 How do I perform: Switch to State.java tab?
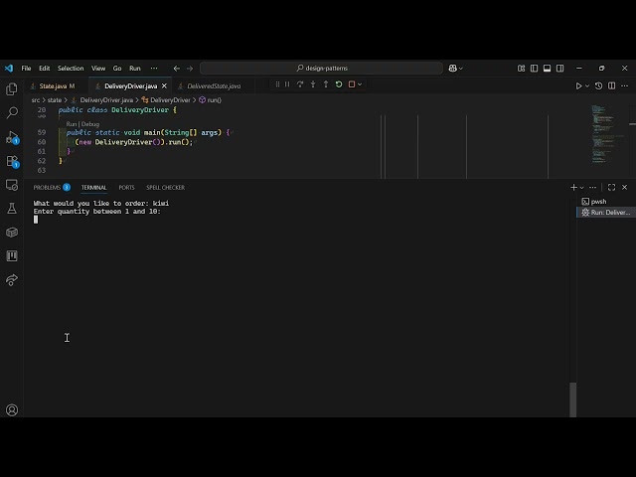coord(53,86)
